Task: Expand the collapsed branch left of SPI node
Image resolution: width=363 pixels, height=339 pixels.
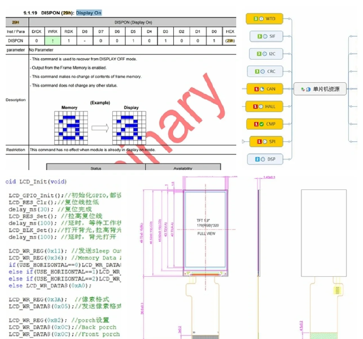Action: (243, 141)
